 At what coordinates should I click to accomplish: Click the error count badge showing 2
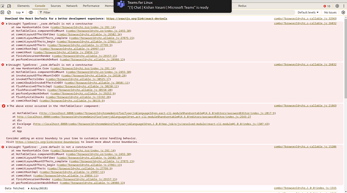(x=4, y=106)
